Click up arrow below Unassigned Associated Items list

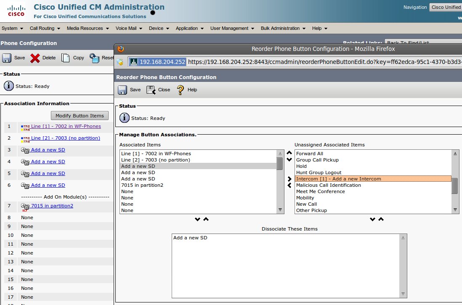(x=381, y=219)
